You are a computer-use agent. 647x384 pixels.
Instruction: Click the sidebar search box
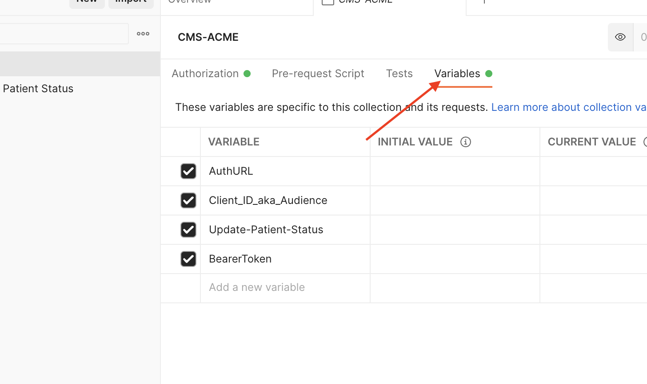(64, 34)
